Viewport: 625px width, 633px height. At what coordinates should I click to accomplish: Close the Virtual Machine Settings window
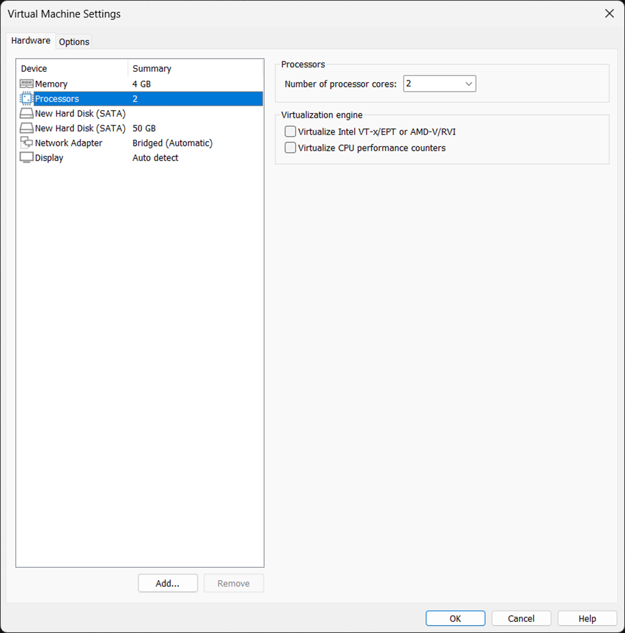(609, 13)
